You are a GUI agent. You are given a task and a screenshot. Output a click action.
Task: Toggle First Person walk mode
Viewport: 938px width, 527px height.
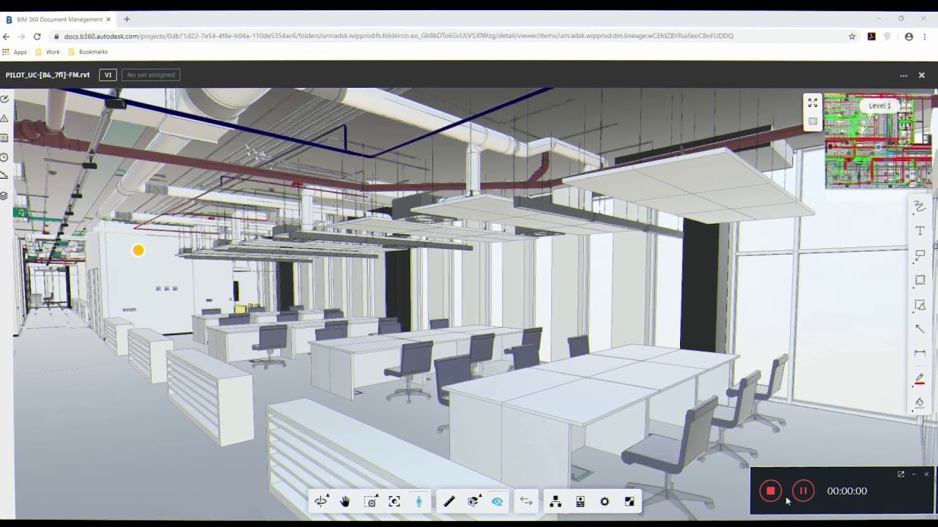click(419, 501)
